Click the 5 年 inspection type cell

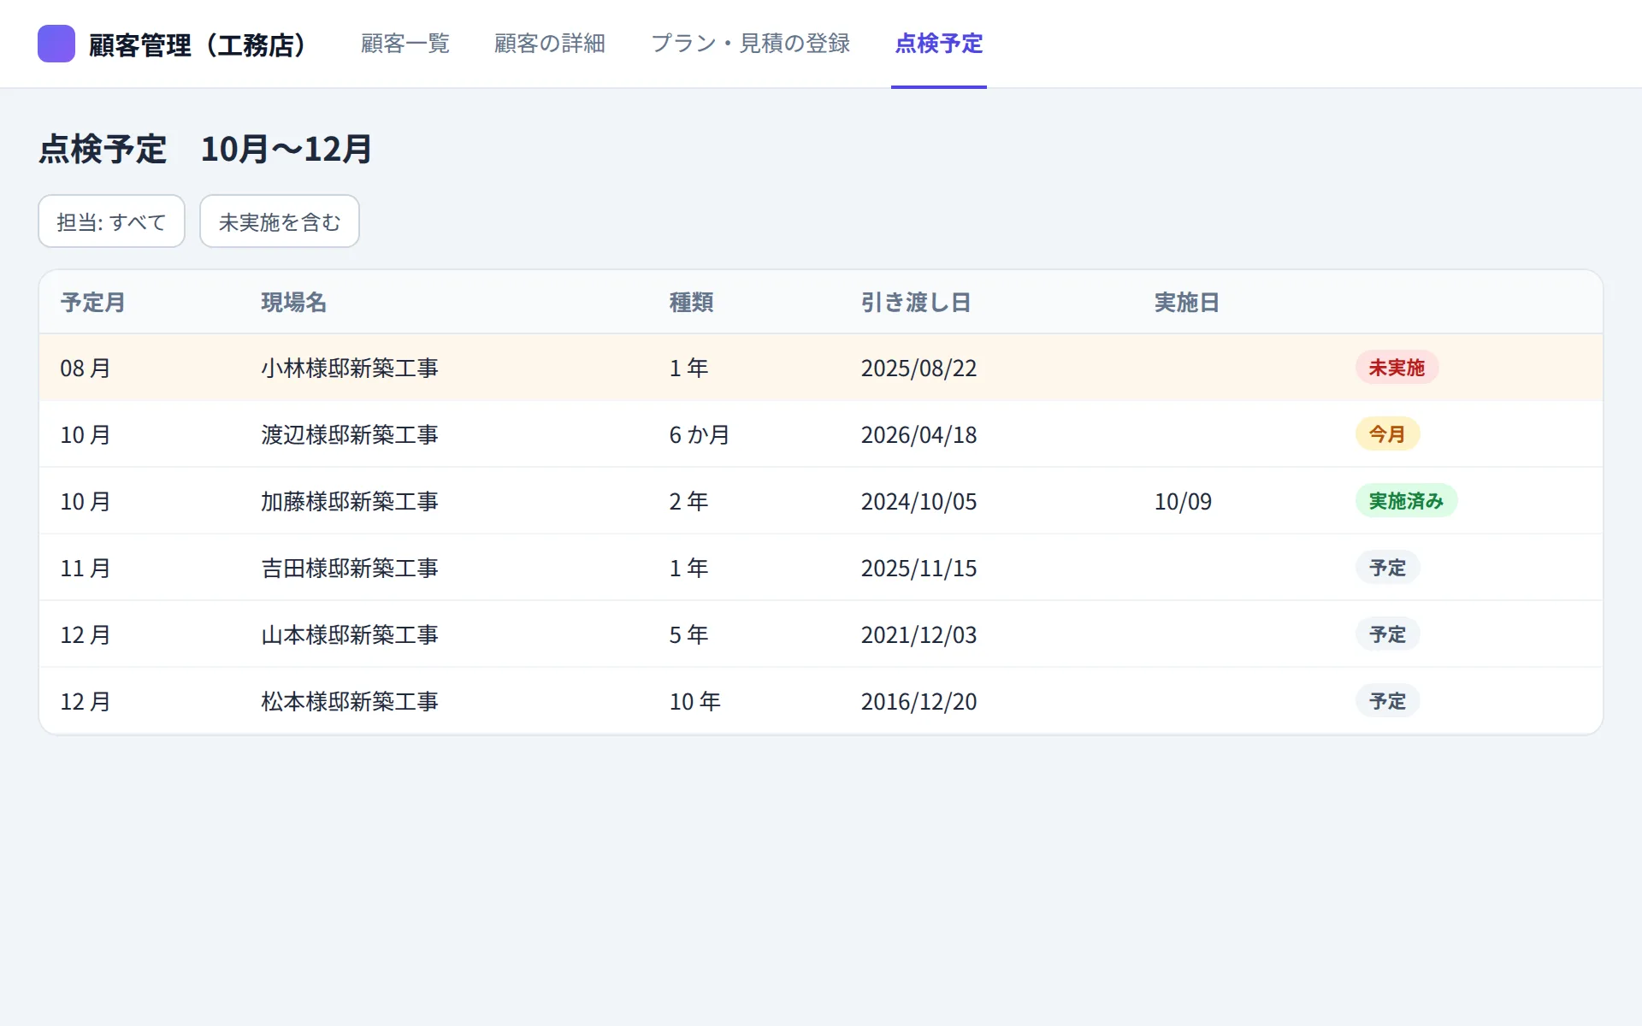[688, 634]
